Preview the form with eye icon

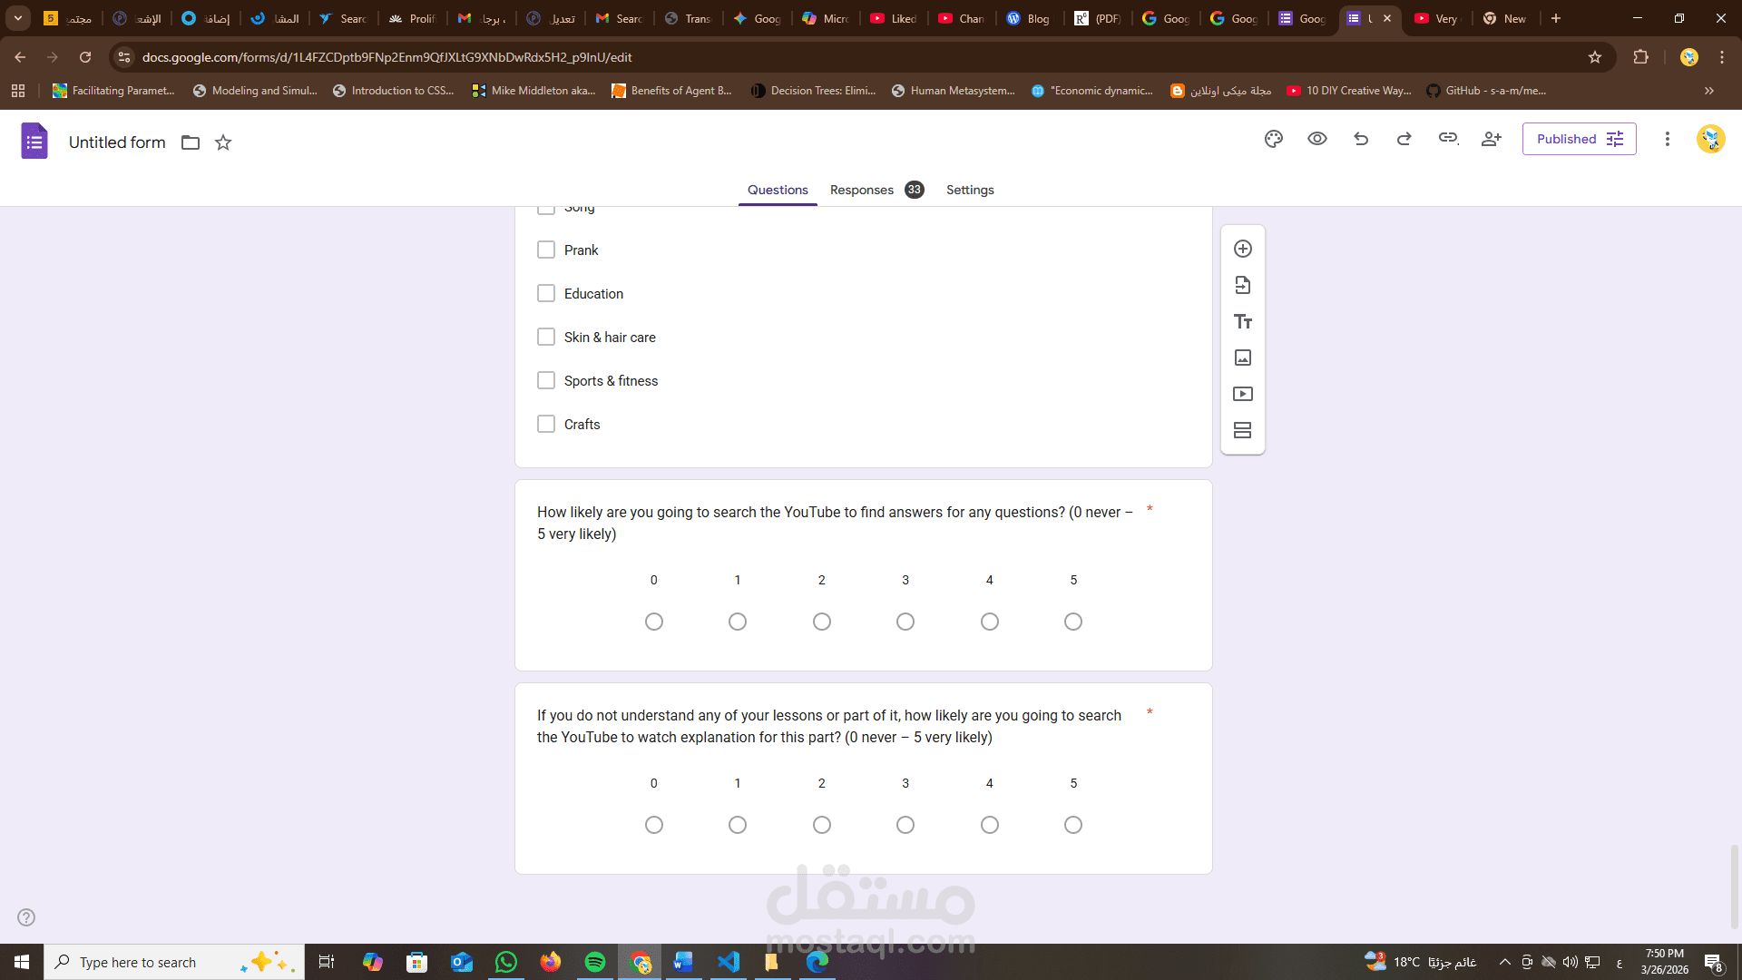point(1317,139)
